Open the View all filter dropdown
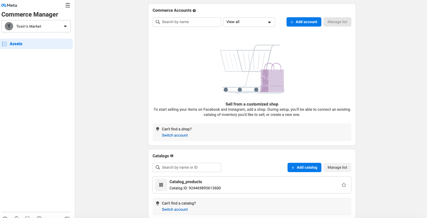 (249, 22)
